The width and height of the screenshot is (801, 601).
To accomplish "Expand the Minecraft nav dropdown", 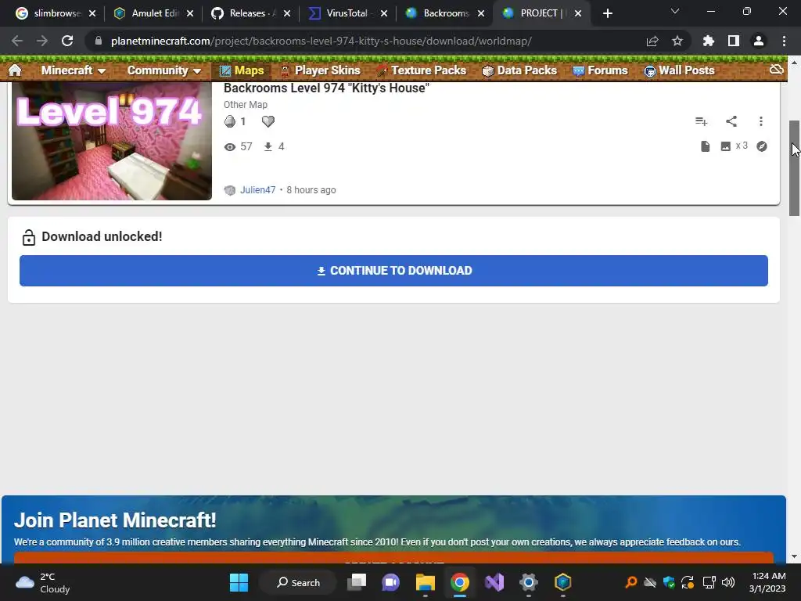I will click(x=74, y=70).
